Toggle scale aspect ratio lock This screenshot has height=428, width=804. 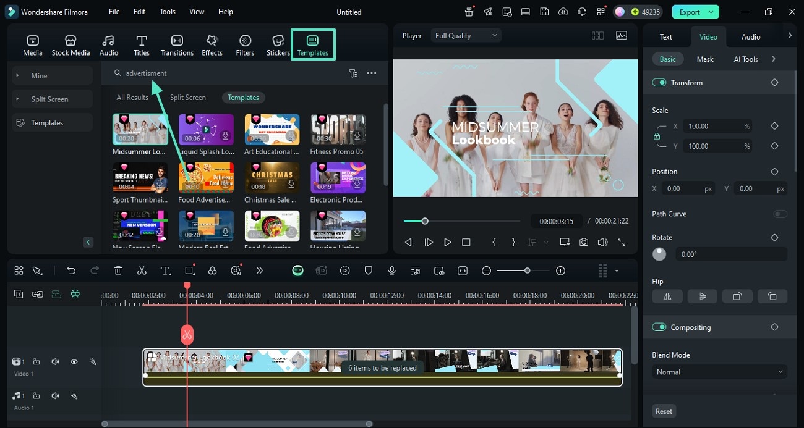click(x=657, y=136)
